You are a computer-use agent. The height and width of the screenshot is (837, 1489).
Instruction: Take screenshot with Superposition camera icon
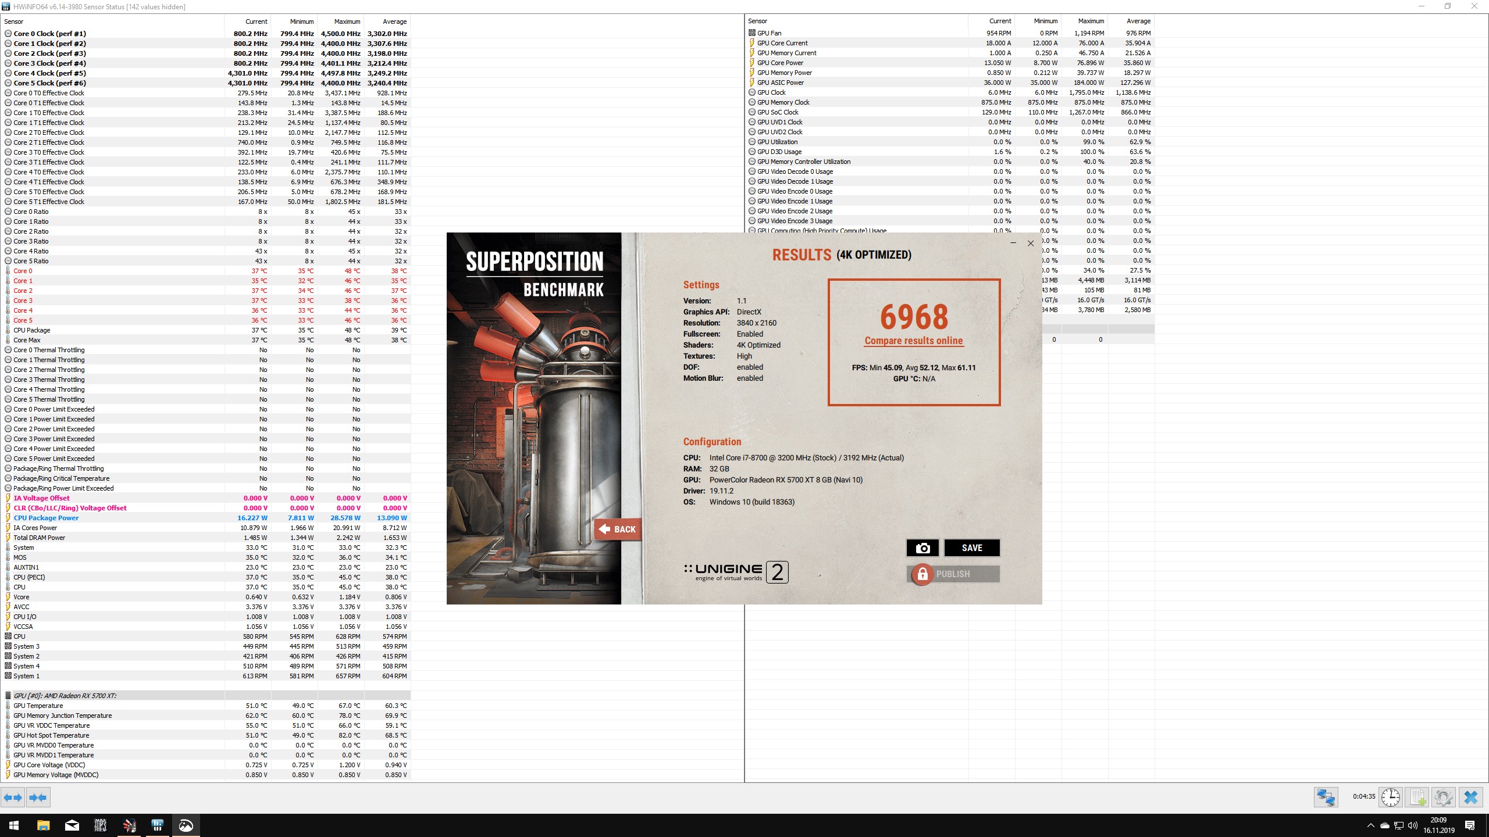922,548
